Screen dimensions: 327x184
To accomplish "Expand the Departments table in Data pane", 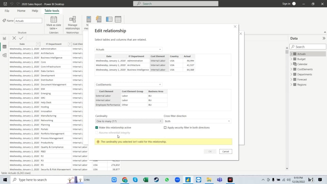I will pos(291,75).
